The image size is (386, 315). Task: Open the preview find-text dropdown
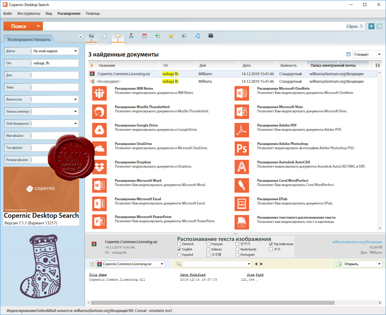pyautogui.click(x=249, y=264)
